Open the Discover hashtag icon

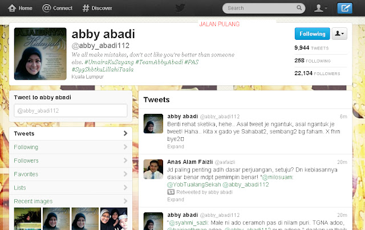tap(86, 8)
